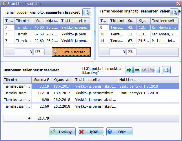Click the Siirrä historiaan button
The width and height of the screenshot is (182, 141).
tap(71, 52)
